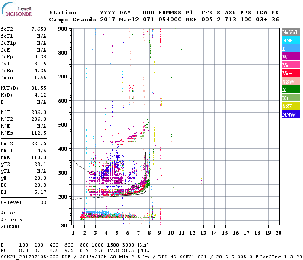Select the X+ light green legend swatch

pos(291,97)
